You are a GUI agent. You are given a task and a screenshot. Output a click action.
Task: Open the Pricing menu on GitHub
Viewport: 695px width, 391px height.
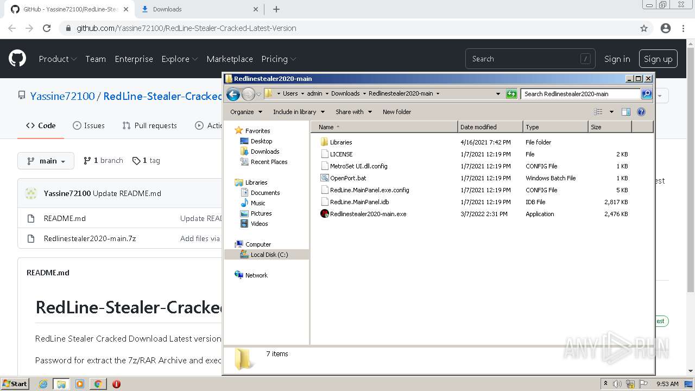coord(279,59)
